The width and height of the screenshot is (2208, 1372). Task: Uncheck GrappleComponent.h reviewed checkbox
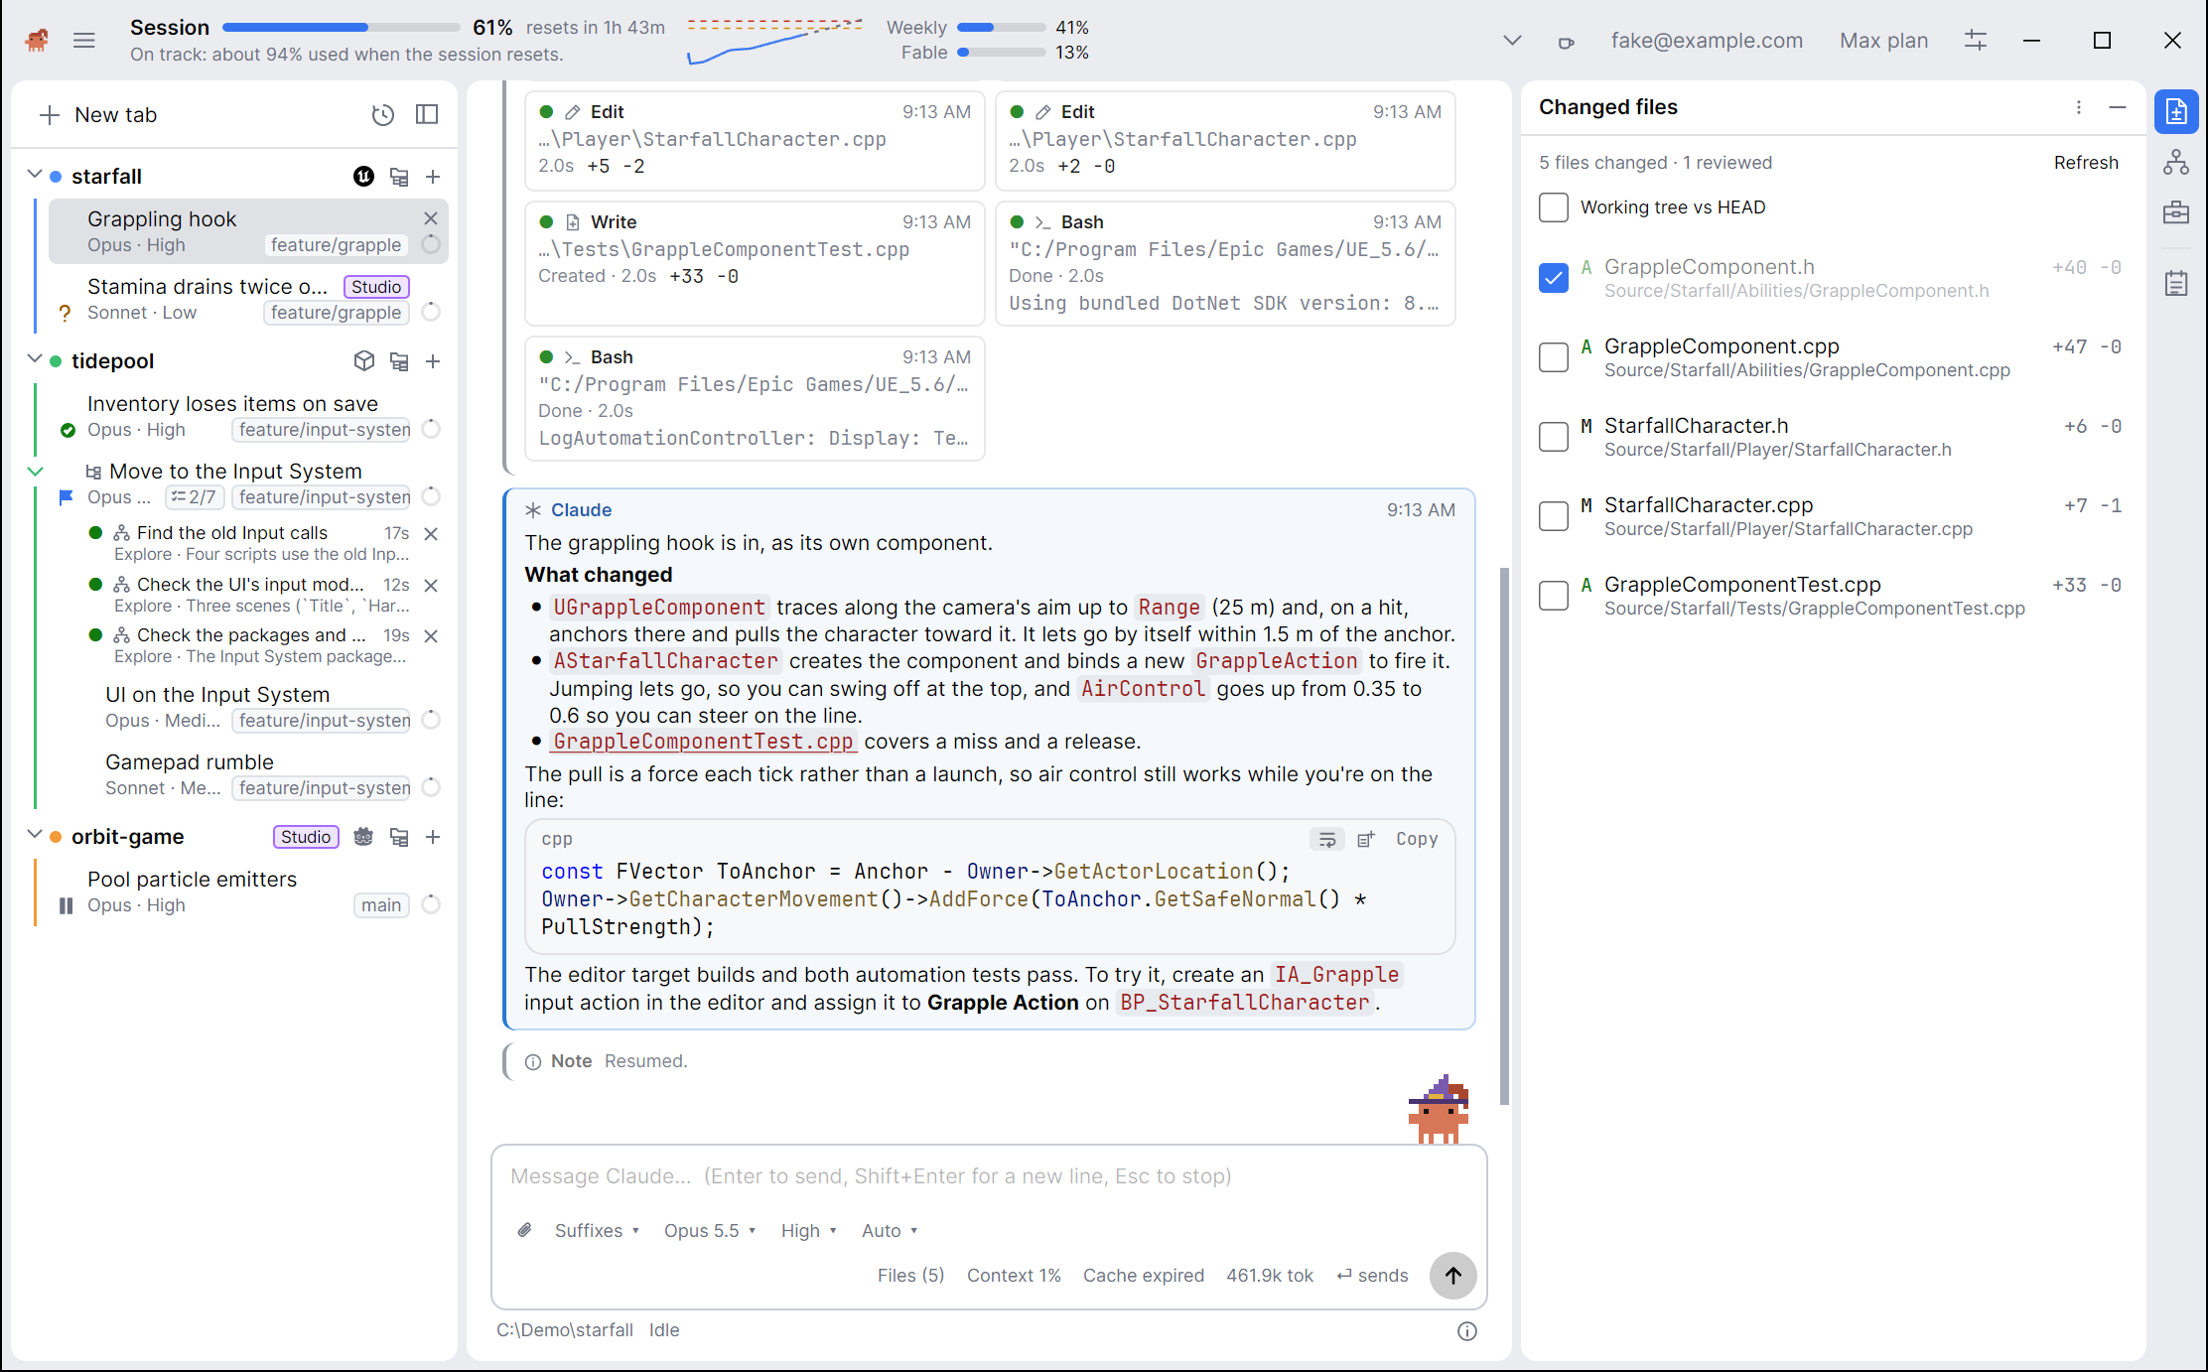[x=1554, y=278]
